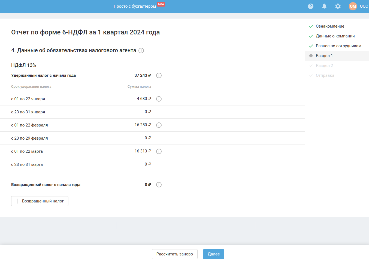Click the gray dot beside Раздел 1

click(311, 56)
